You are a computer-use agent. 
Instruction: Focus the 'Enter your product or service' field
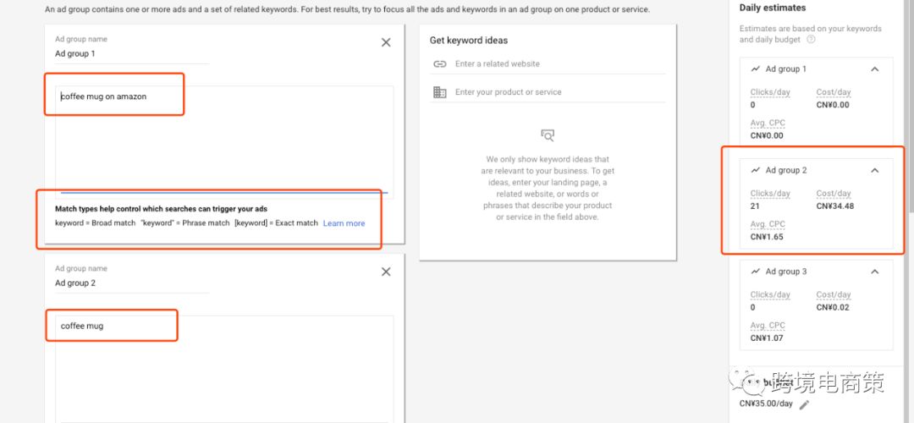tap(559, 92)
